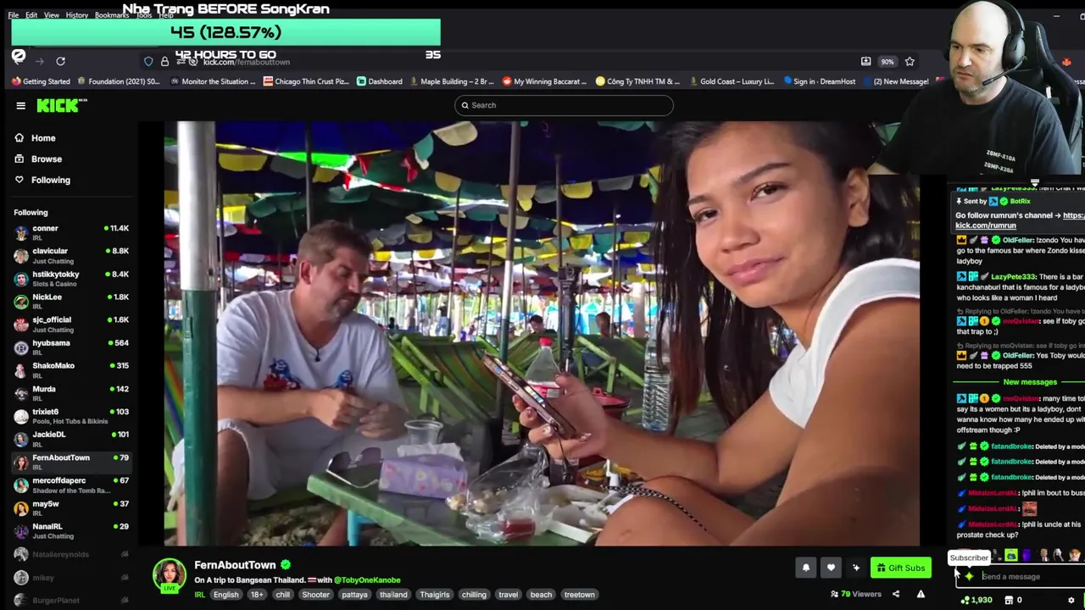This screenshot has width=1085, height=610.
Task: Go forward with the browser forward arrow
Action: (x=39, y=61)
